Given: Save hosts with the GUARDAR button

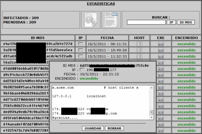Looking at the screenshot, I should (x=93, y=128).
